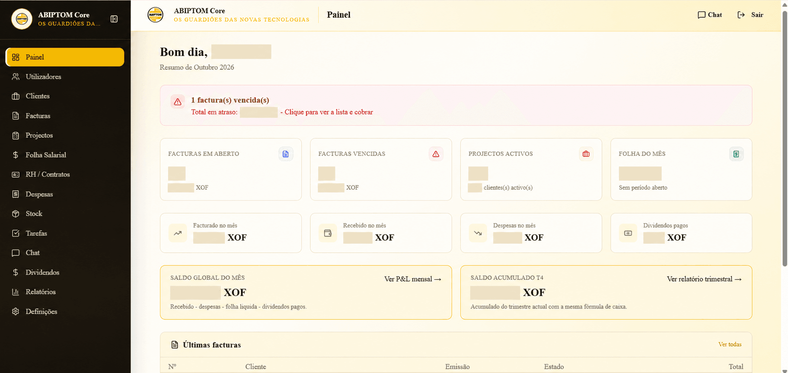Open the Painel menu item
This screenshot has width=788, height=373.
(x=65, y=57)
